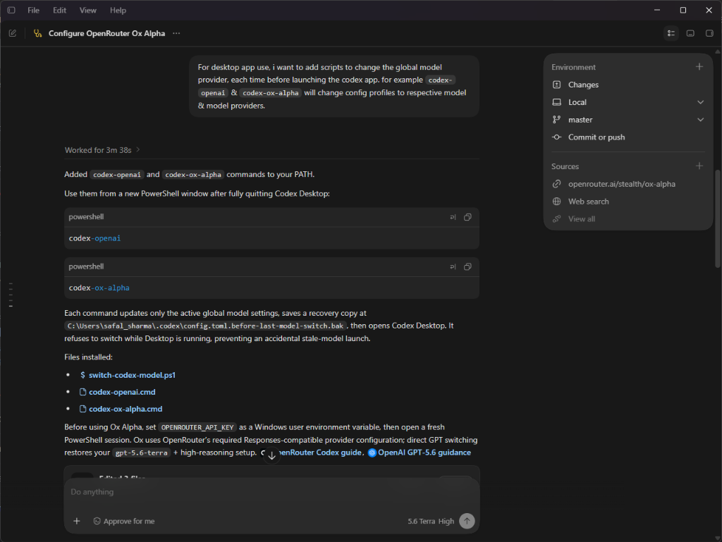722x542 pixels.
Task: Follow the OpenAI GPT-5.6 guidance link
Action: [424, 452]
